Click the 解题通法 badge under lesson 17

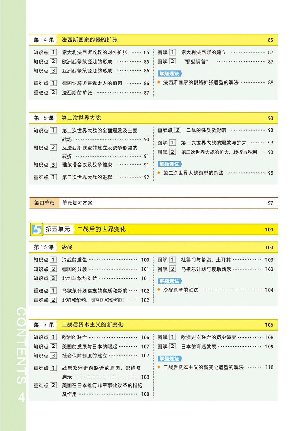tap(170, 359)
